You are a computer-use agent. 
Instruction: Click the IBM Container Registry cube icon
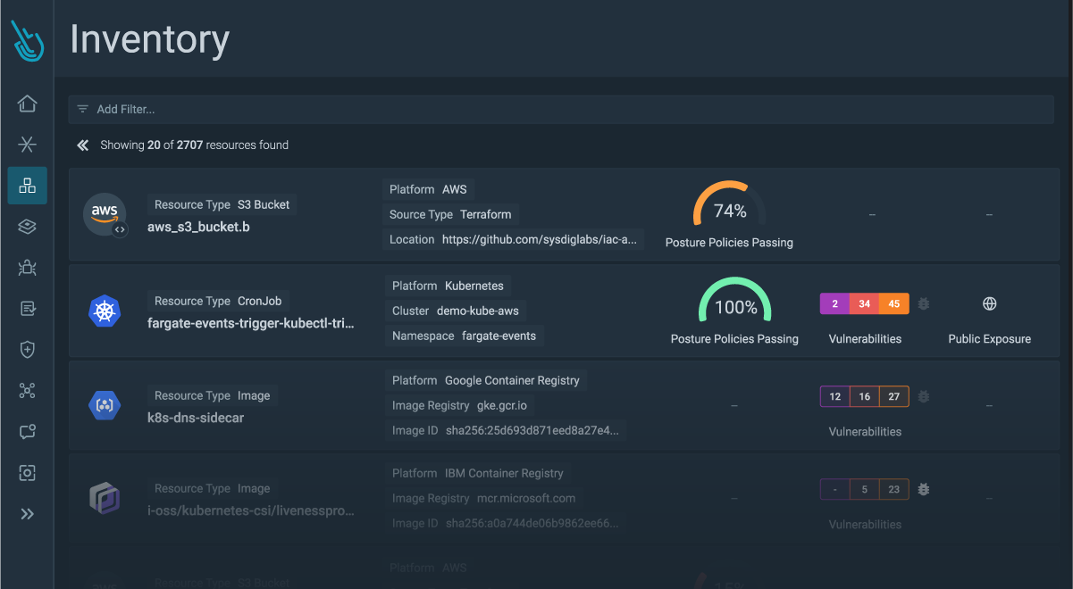tap(105, 498)
